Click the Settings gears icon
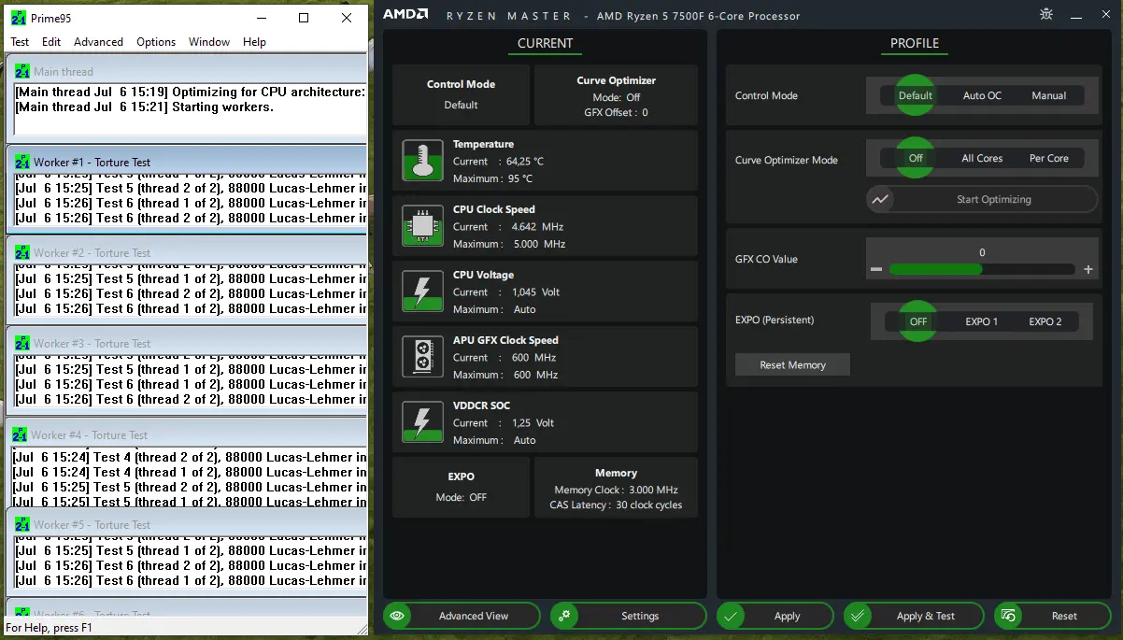This screenshot has height=640, width=1123. [x=564, y=616]
